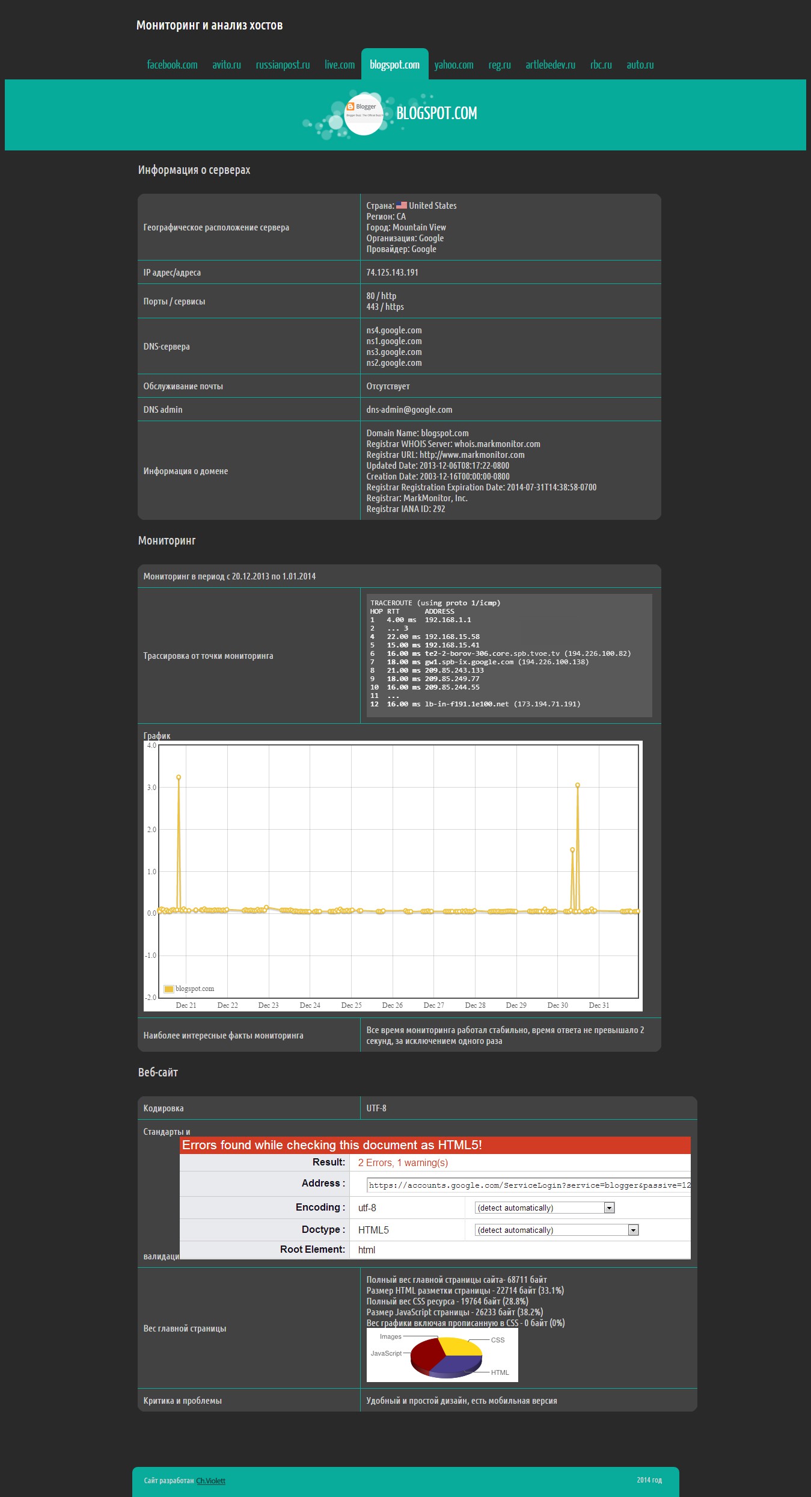Click the dns-admin@google.com text
The width and height of the screenshot is (811, 1497).
pyautogui.click(x=409, y=409)
